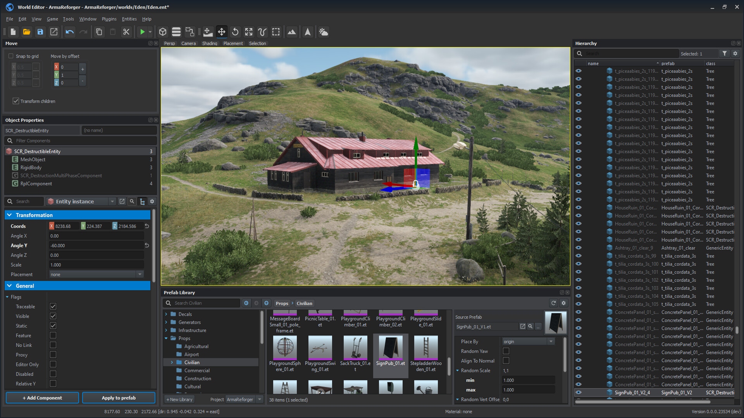The height and width of the screenshot is (418, 744).
Task: Undo the last action
Action: (69, 32)
